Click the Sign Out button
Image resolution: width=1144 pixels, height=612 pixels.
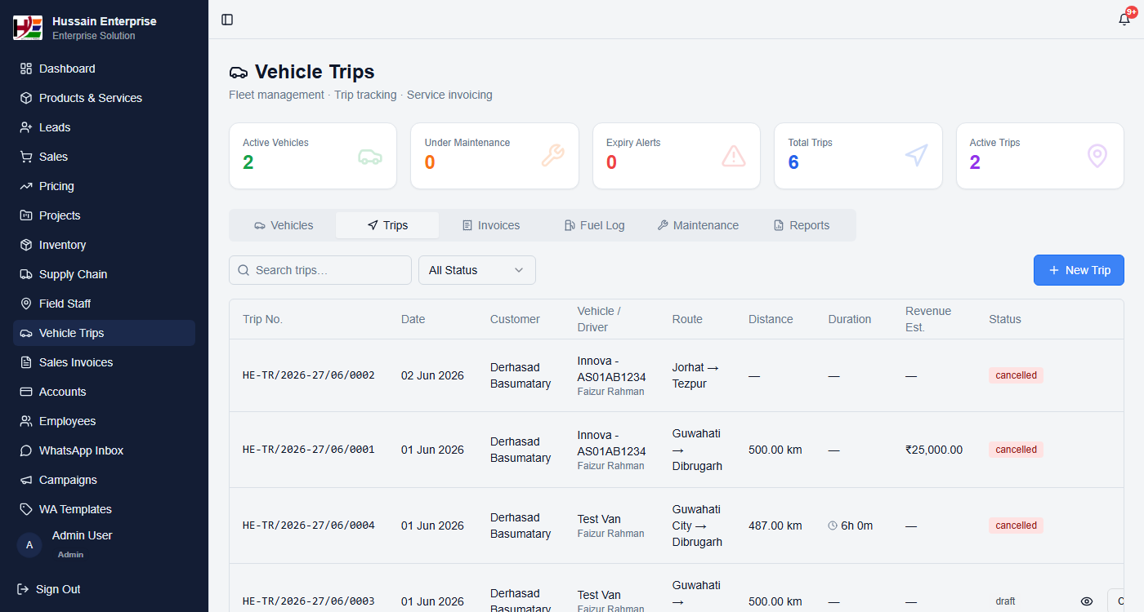click(x=49, y=589)
